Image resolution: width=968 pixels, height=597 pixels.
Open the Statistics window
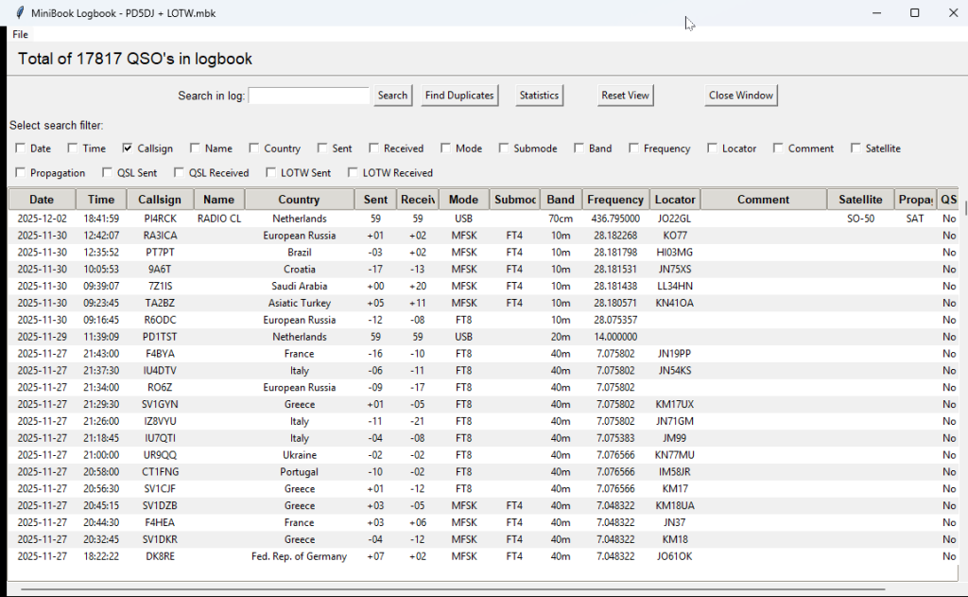[539, 96]
